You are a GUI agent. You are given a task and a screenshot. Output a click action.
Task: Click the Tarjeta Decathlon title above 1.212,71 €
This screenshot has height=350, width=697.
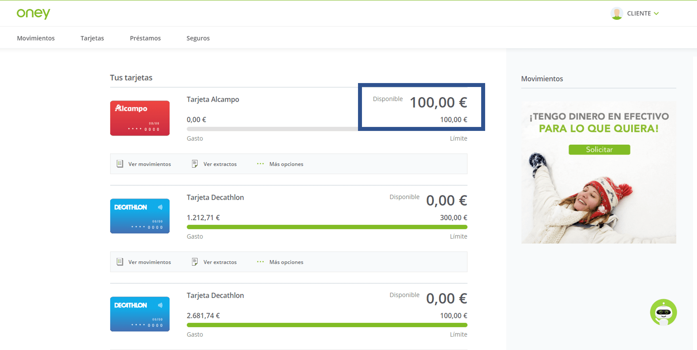tap(215, 197)
